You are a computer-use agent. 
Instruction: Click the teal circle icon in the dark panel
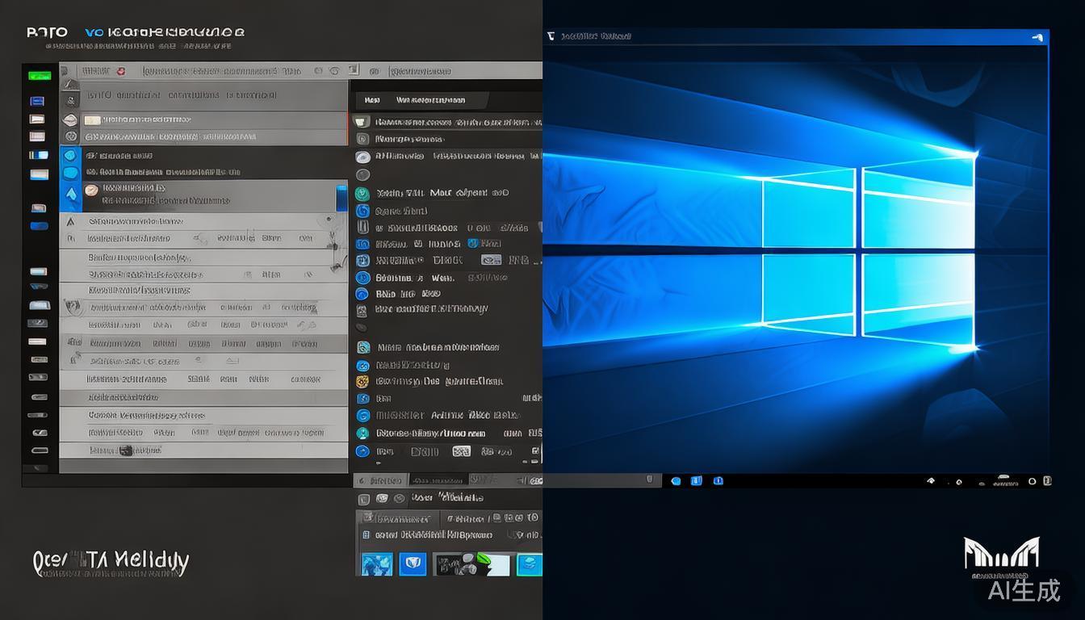(362, 194)
